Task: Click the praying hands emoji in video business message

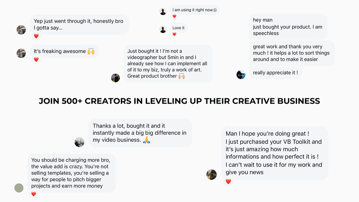Action: point(147,140)
